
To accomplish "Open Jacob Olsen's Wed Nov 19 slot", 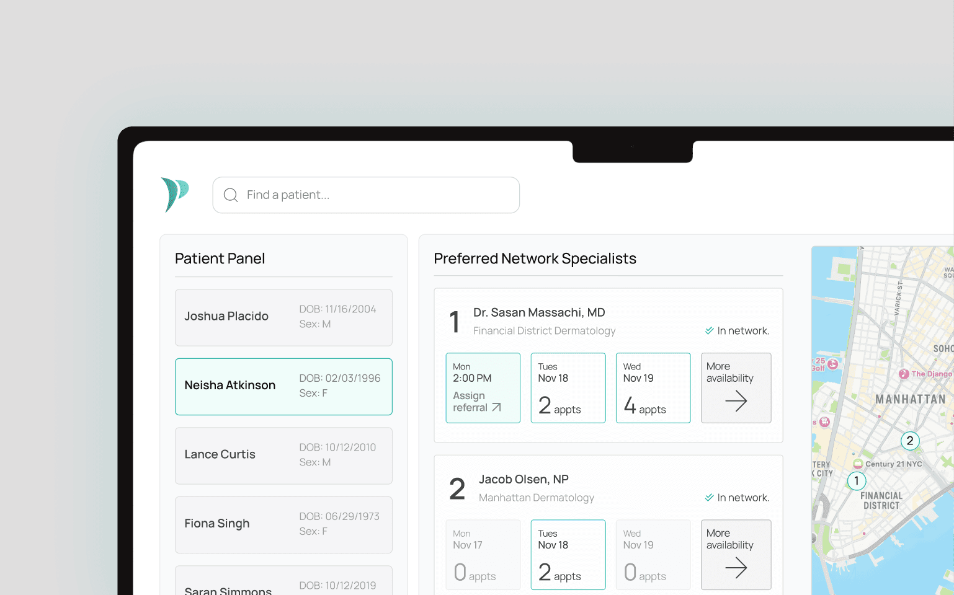I will (x=653, y=555).
